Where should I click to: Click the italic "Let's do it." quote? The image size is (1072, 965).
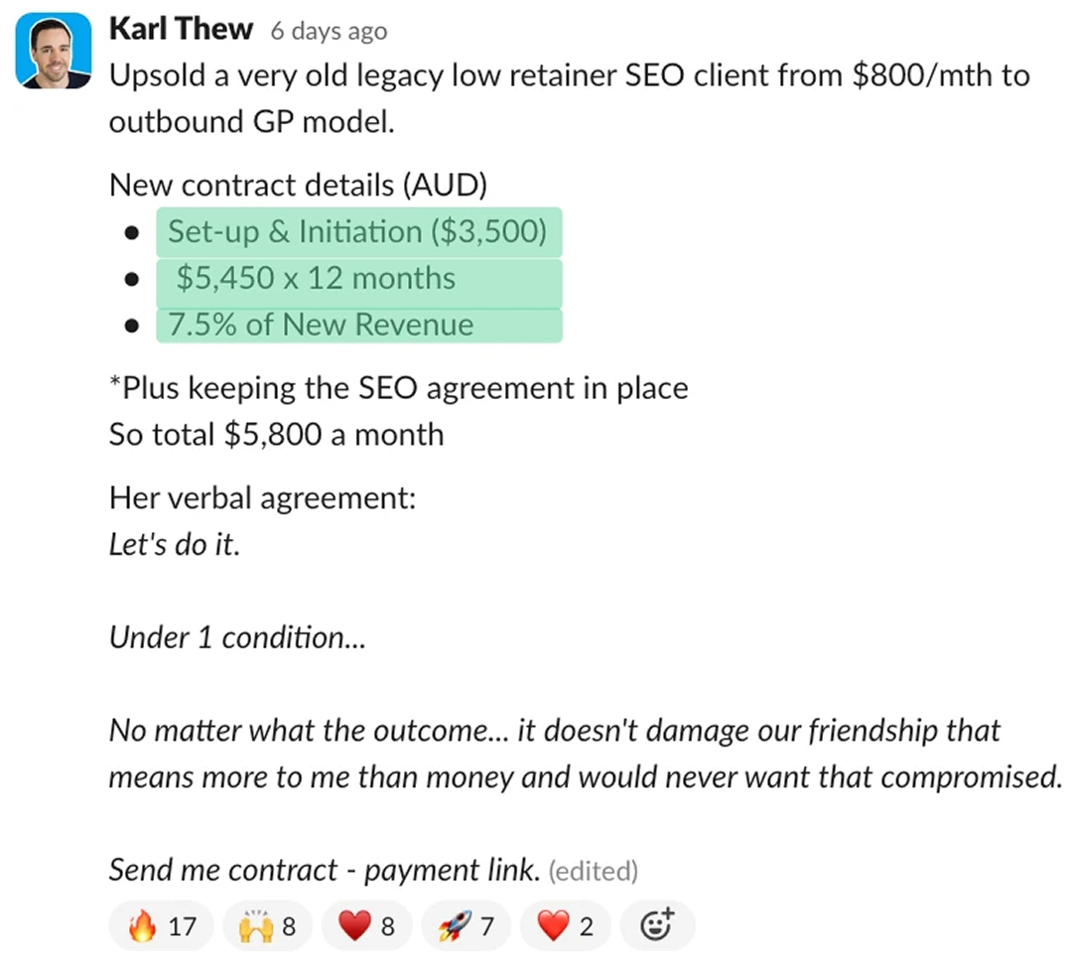pyautogui.click(x=175, y=544)
